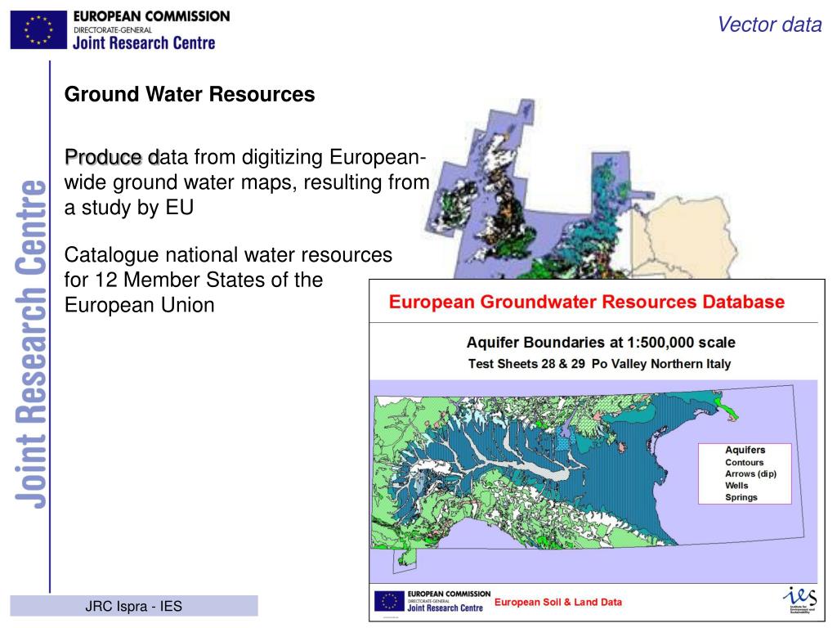Select the 'Ground Water Resources' title

(190, 94)
